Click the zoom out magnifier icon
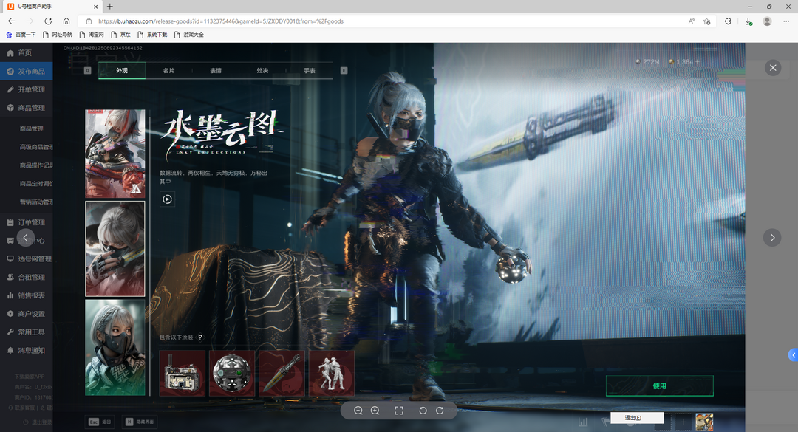The width and height of the screenshot is (798, 432). click(358, 411)
